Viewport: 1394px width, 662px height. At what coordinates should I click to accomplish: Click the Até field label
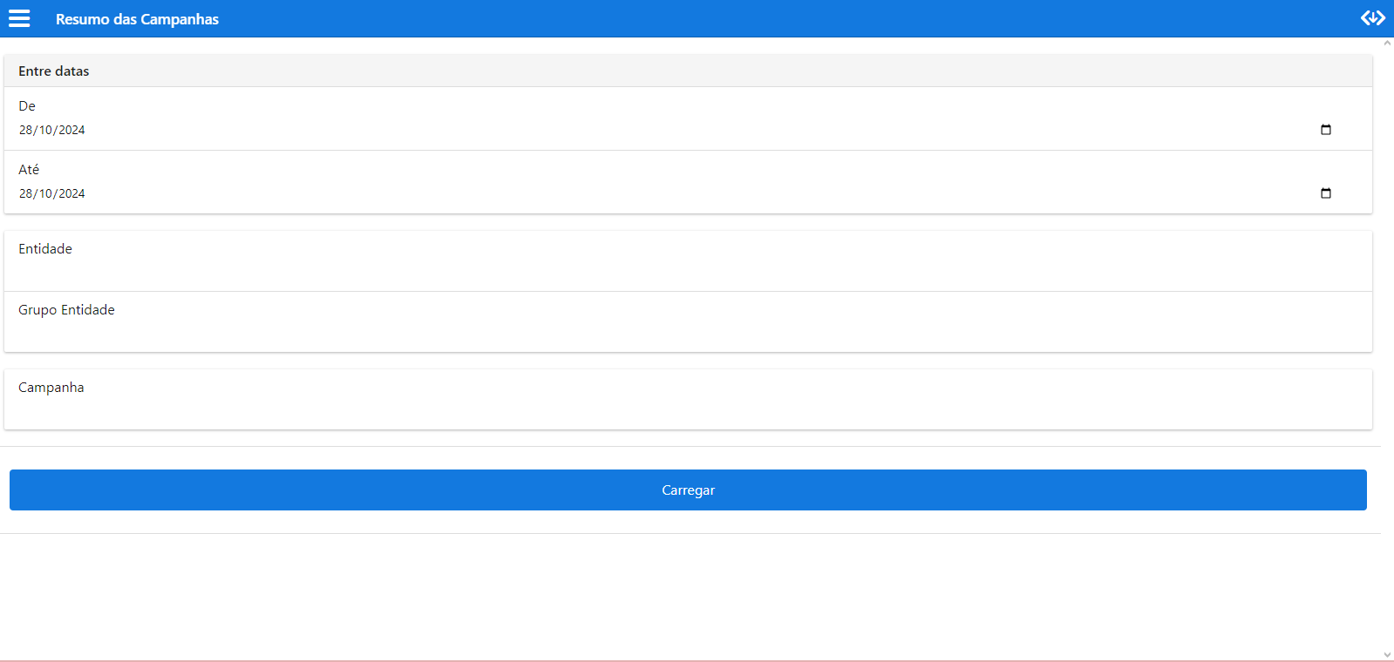pyautogui.click(x=29, y=170)
